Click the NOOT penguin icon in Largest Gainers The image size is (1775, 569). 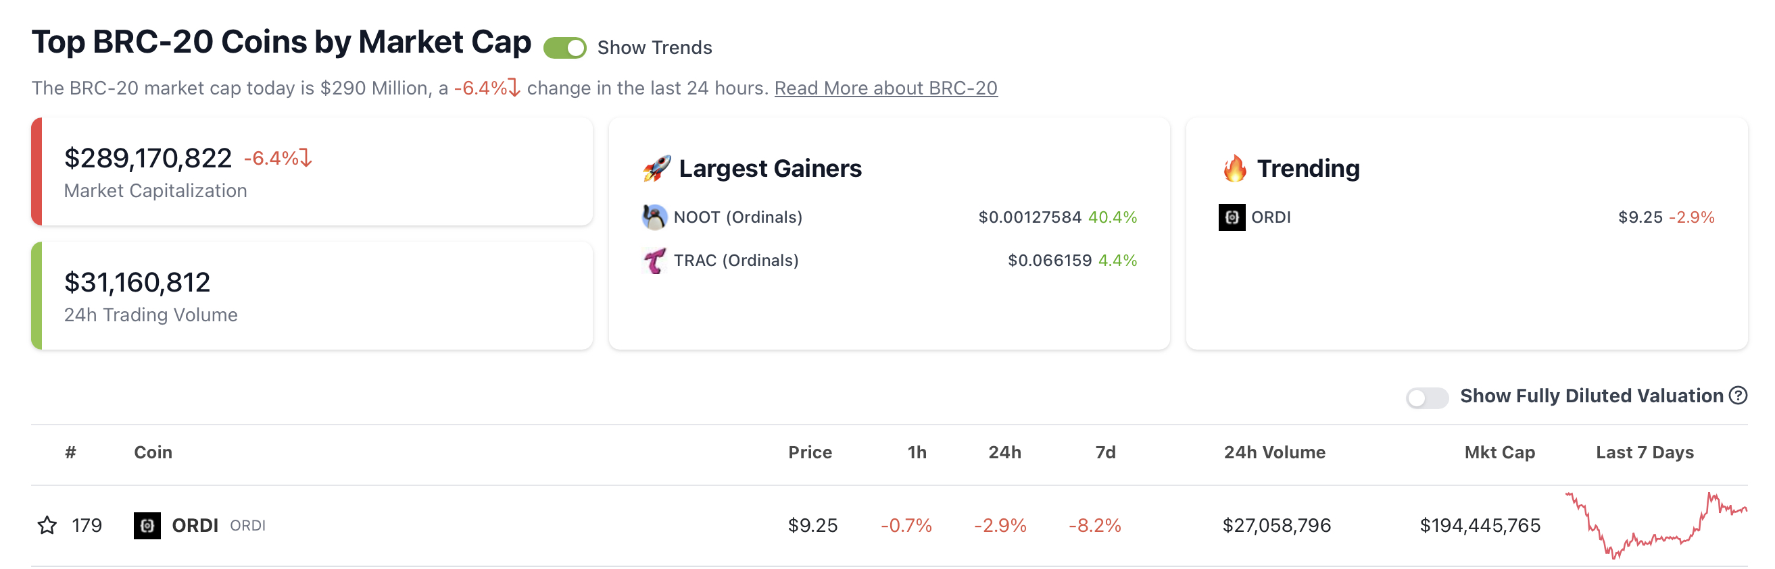click(x=654, y=217)
